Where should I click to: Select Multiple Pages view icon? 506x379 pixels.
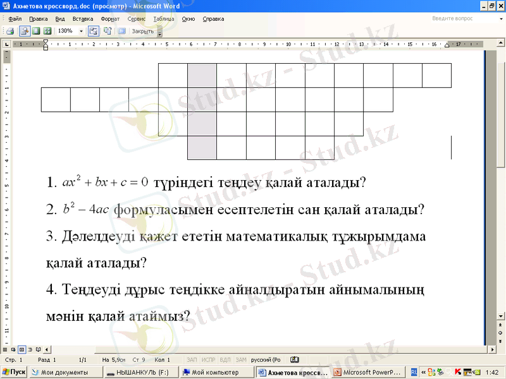47,30
